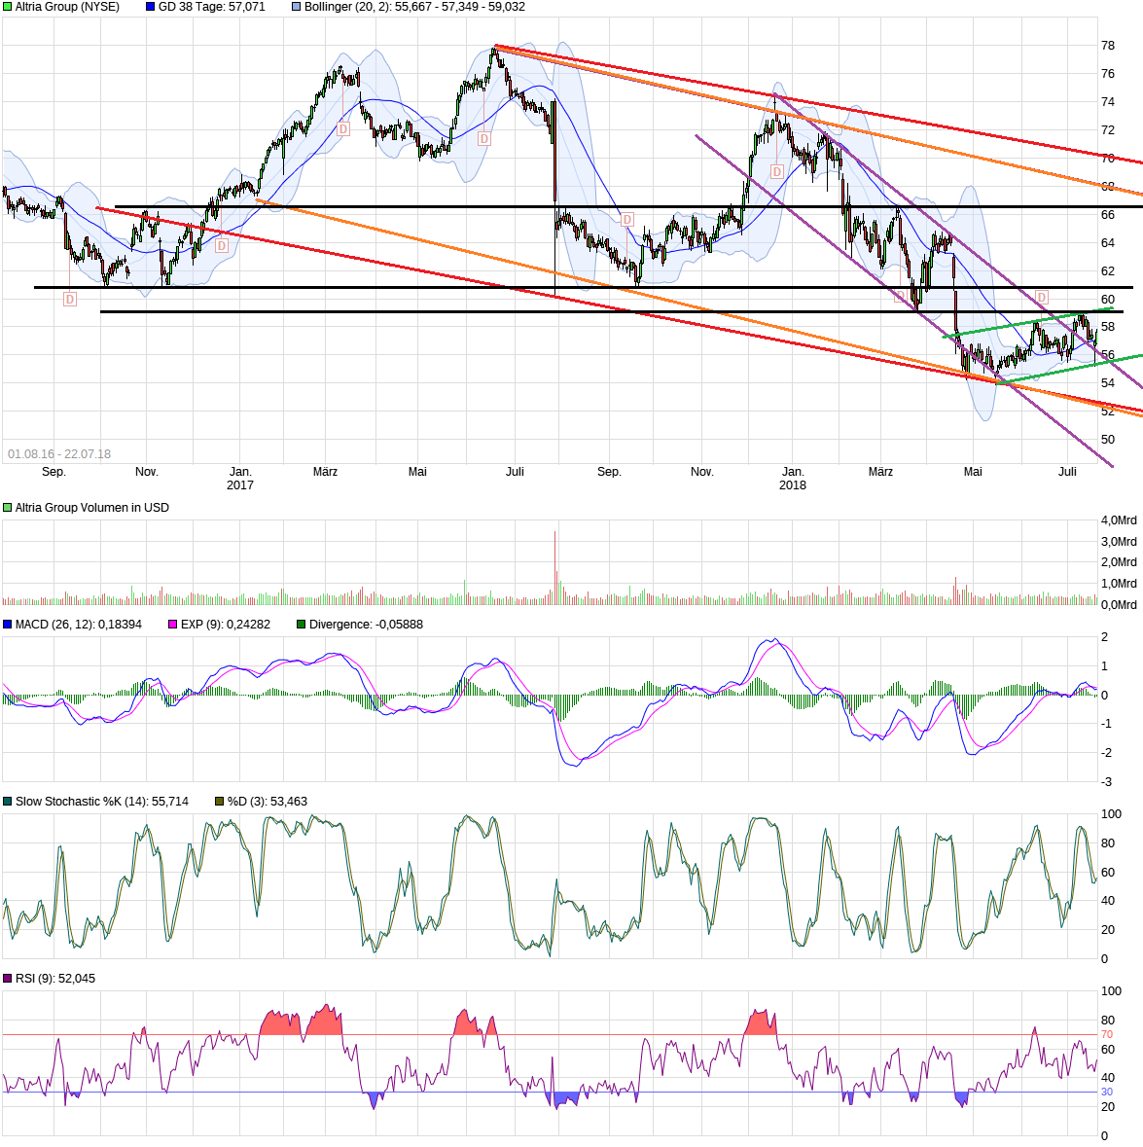Click the D dividend marker near March 2017
Image resolution: width=1143 pixels, height=1147 pixels.
pos(341,127)
